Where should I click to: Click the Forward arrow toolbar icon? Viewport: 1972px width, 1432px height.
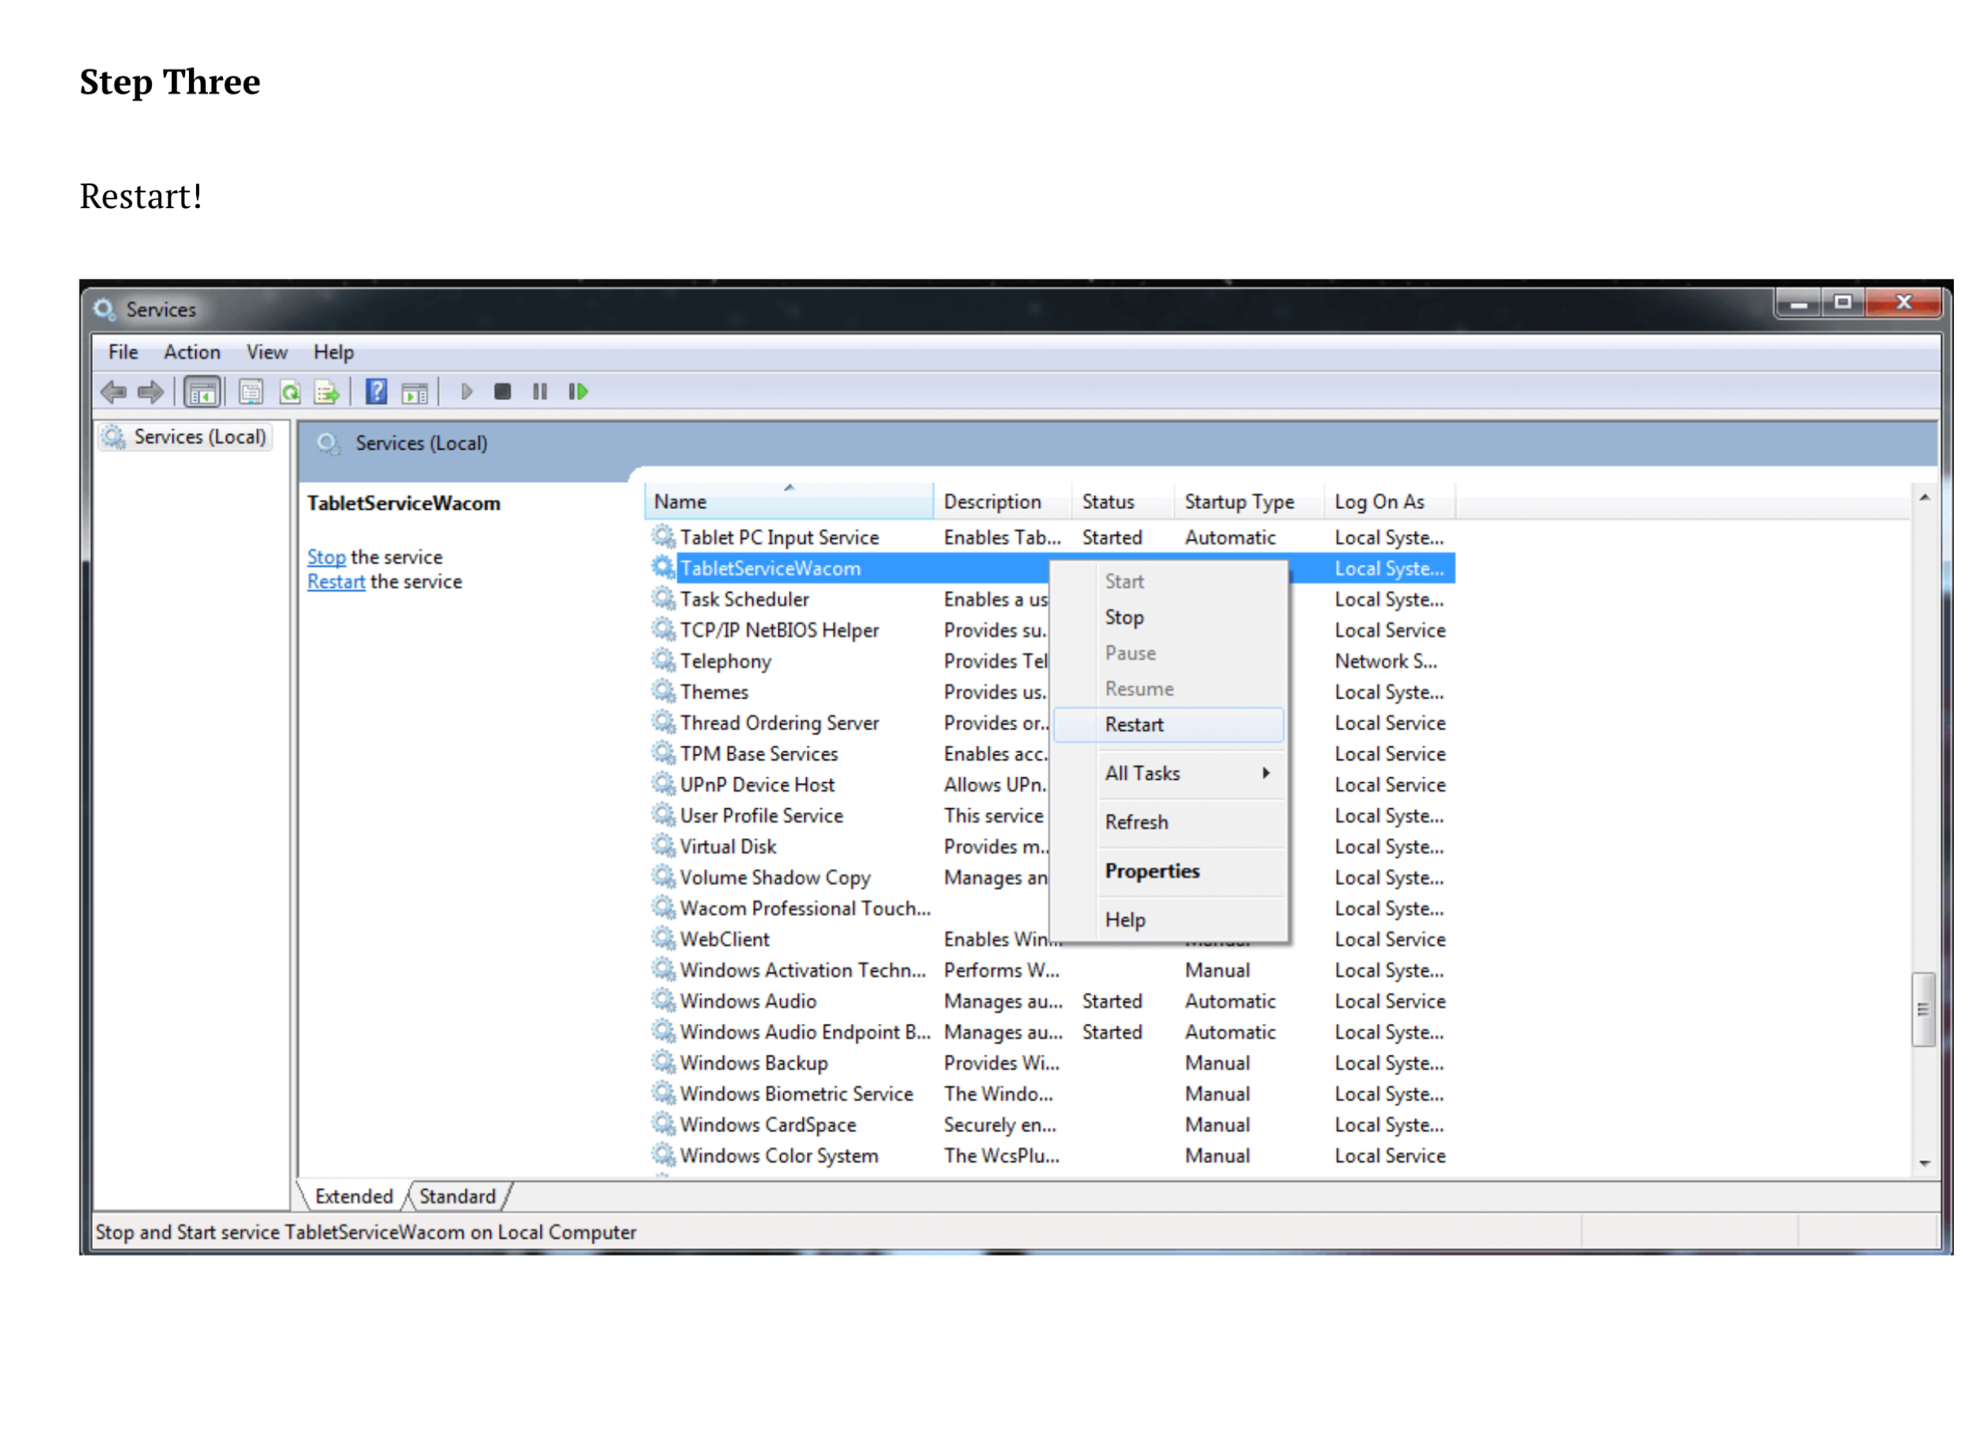(151, 392)
